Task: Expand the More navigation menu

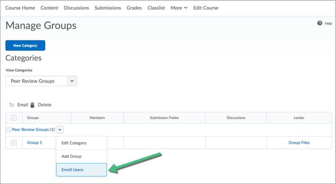Action: (179, 8)
